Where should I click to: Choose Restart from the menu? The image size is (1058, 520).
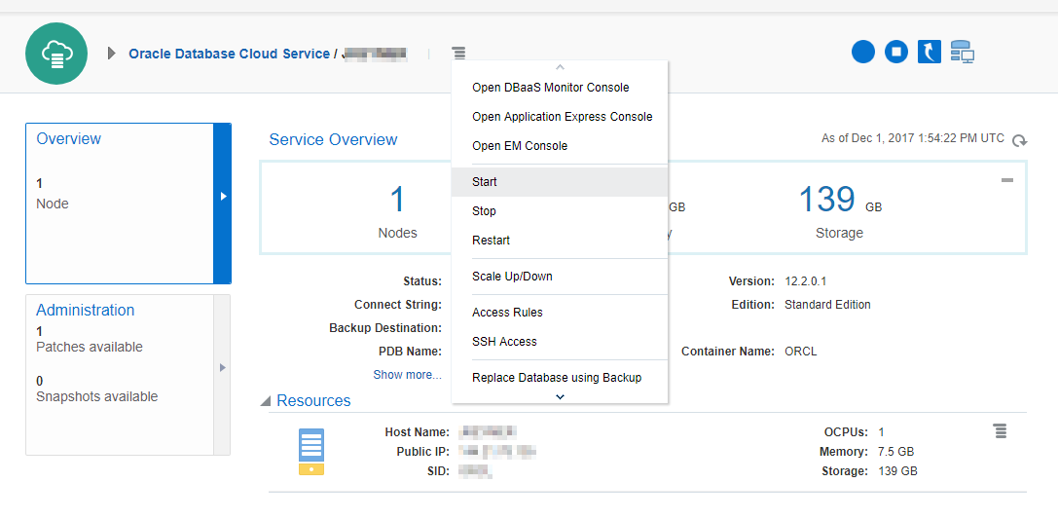pos(560,241)
